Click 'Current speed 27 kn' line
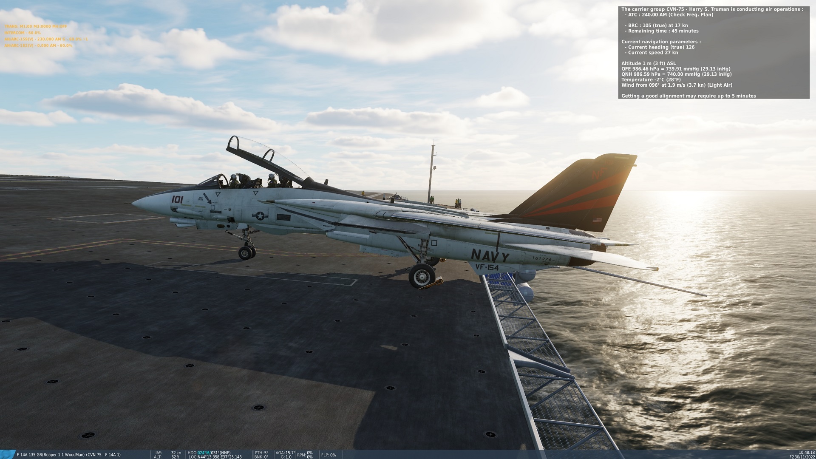 point(652,53)
